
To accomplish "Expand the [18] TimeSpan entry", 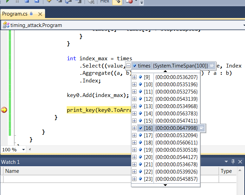I will (134, 143).
